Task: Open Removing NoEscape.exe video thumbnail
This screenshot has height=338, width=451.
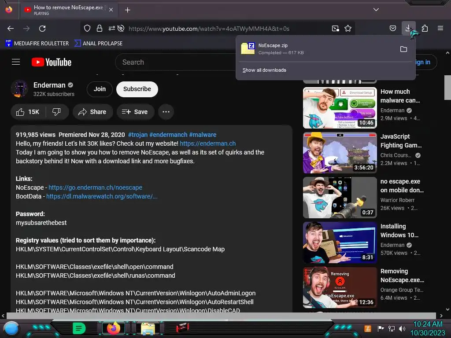Action: [x=340, y=287]
